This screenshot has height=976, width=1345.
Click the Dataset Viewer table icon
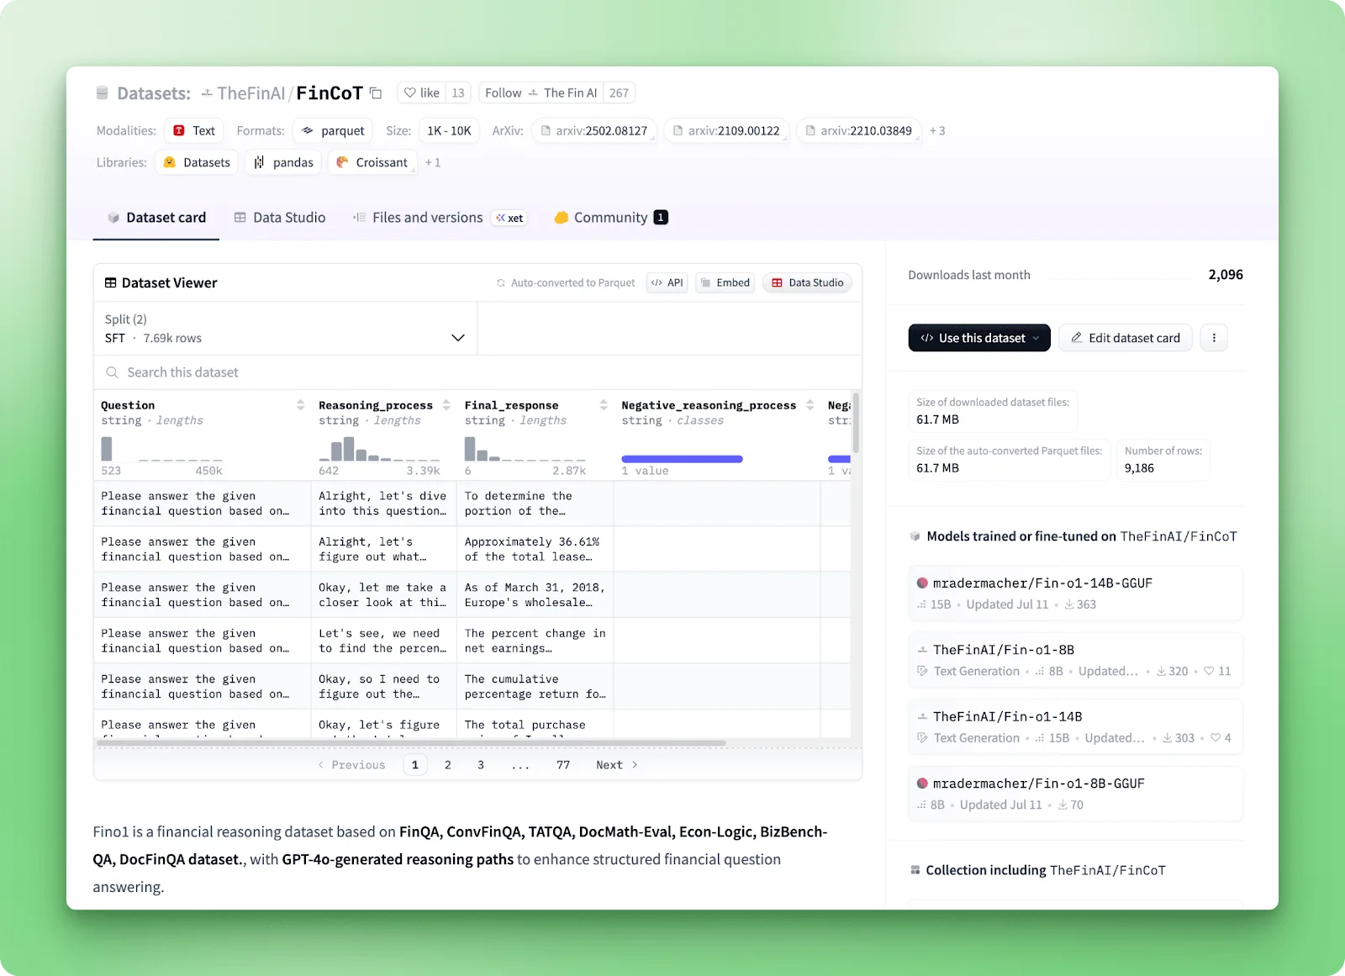click(110, 282)
